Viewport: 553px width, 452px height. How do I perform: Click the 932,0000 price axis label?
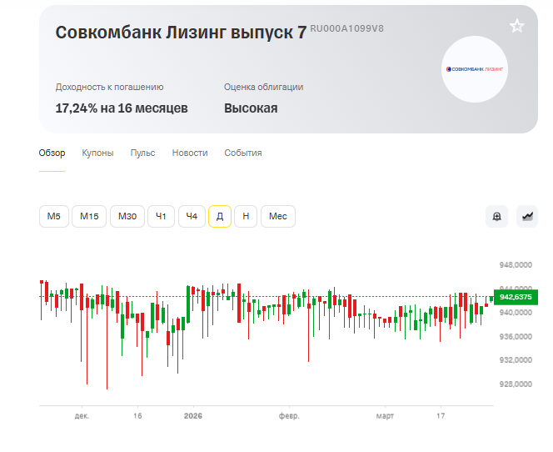(x=516, y=360)
